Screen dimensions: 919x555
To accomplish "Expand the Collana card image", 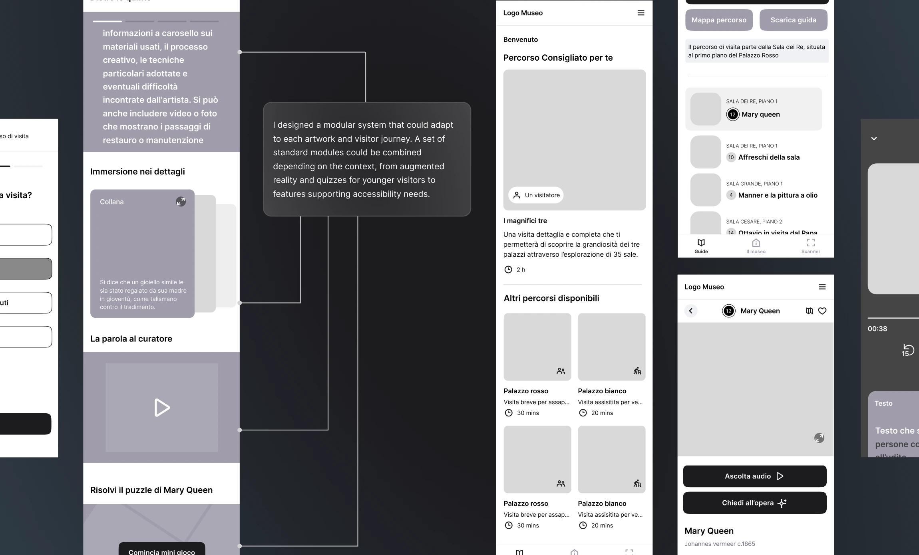I will pyautogui.click(x=181, y=202).
